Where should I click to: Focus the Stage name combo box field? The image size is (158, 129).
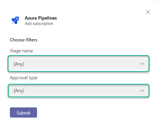pyautogui.click(x=79, y=64)
